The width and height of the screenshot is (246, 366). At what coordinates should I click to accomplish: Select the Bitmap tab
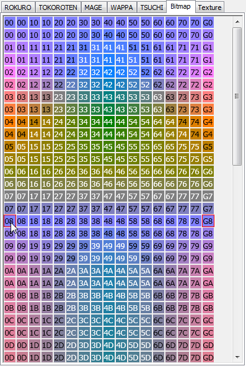(180, 6)
